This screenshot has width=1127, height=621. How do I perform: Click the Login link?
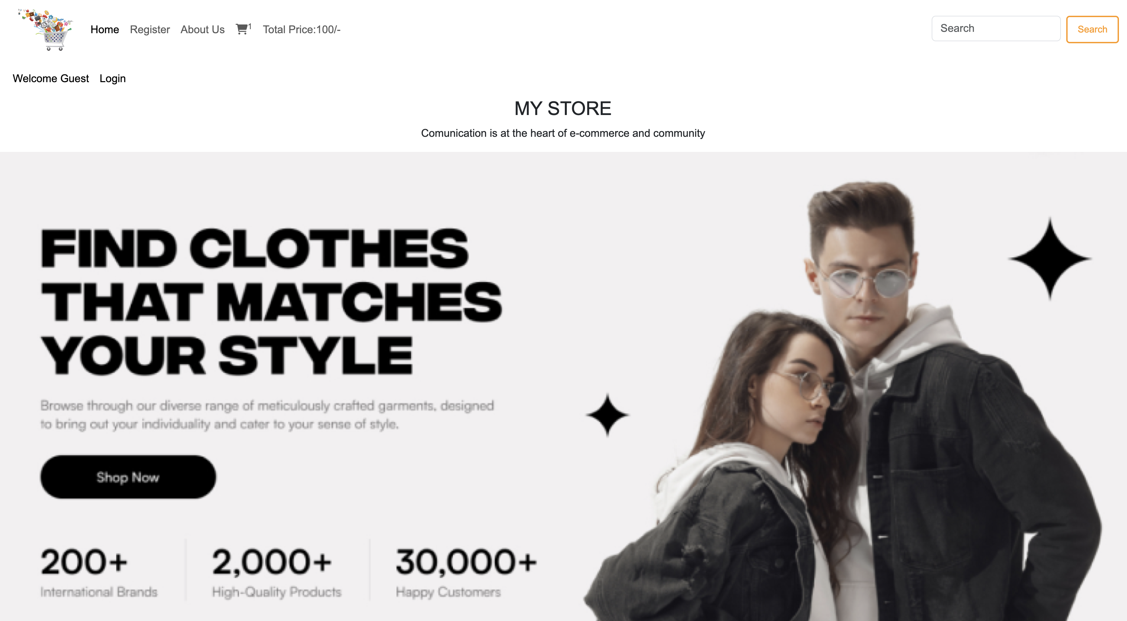click(112, 78)
